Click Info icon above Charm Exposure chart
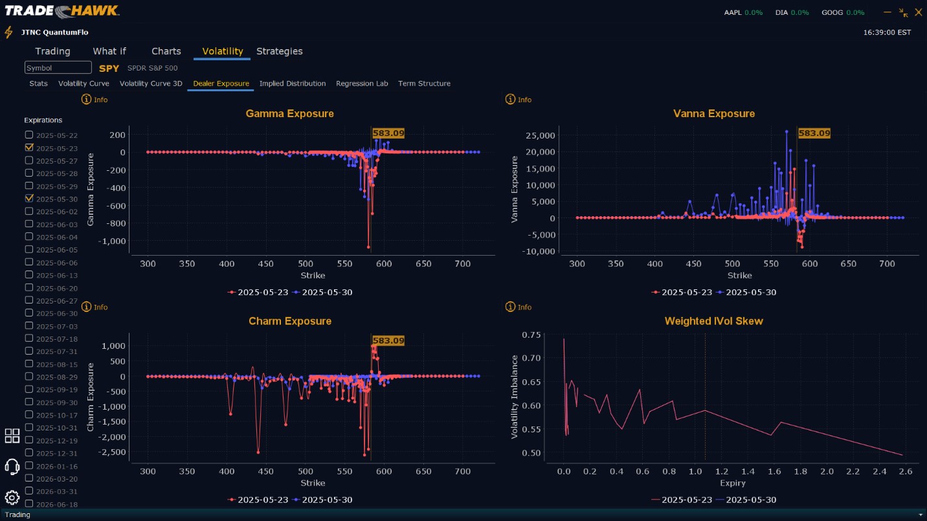The width and height of the screenshot is (927, 521). [x=86, y=307]
